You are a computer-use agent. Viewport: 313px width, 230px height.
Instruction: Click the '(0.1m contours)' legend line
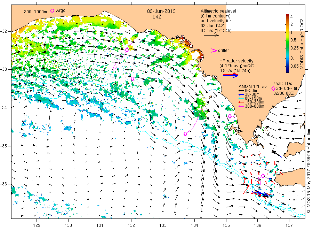point(216,16)
